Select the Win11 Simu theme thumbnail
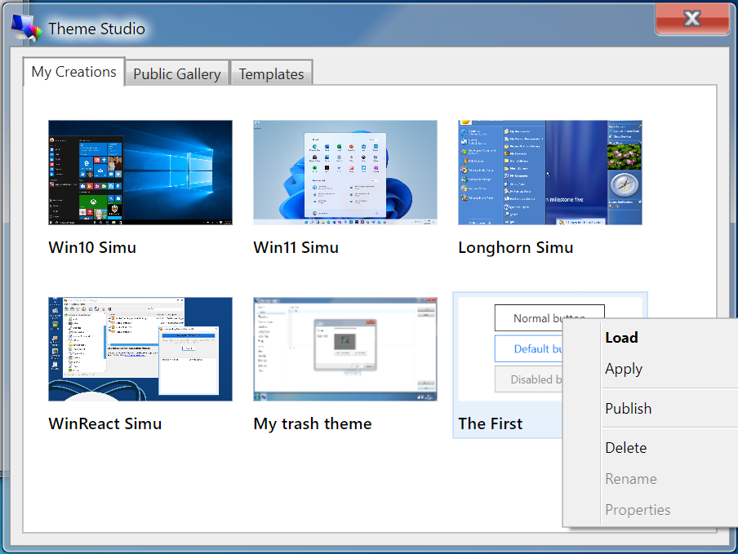Image resolution: width=738 pixels, height=554 pixels. point(345,172)
